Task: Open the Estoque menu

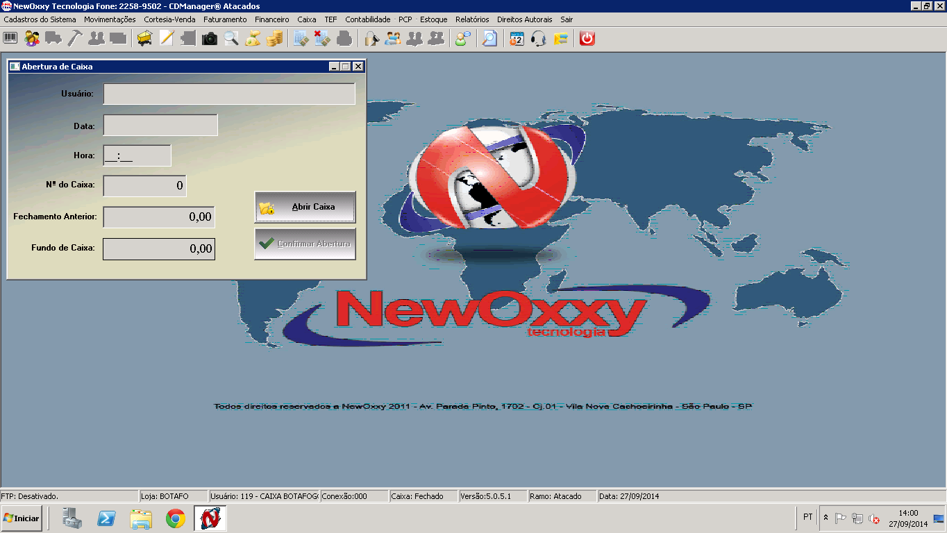Action: click(x=434, y=19)
